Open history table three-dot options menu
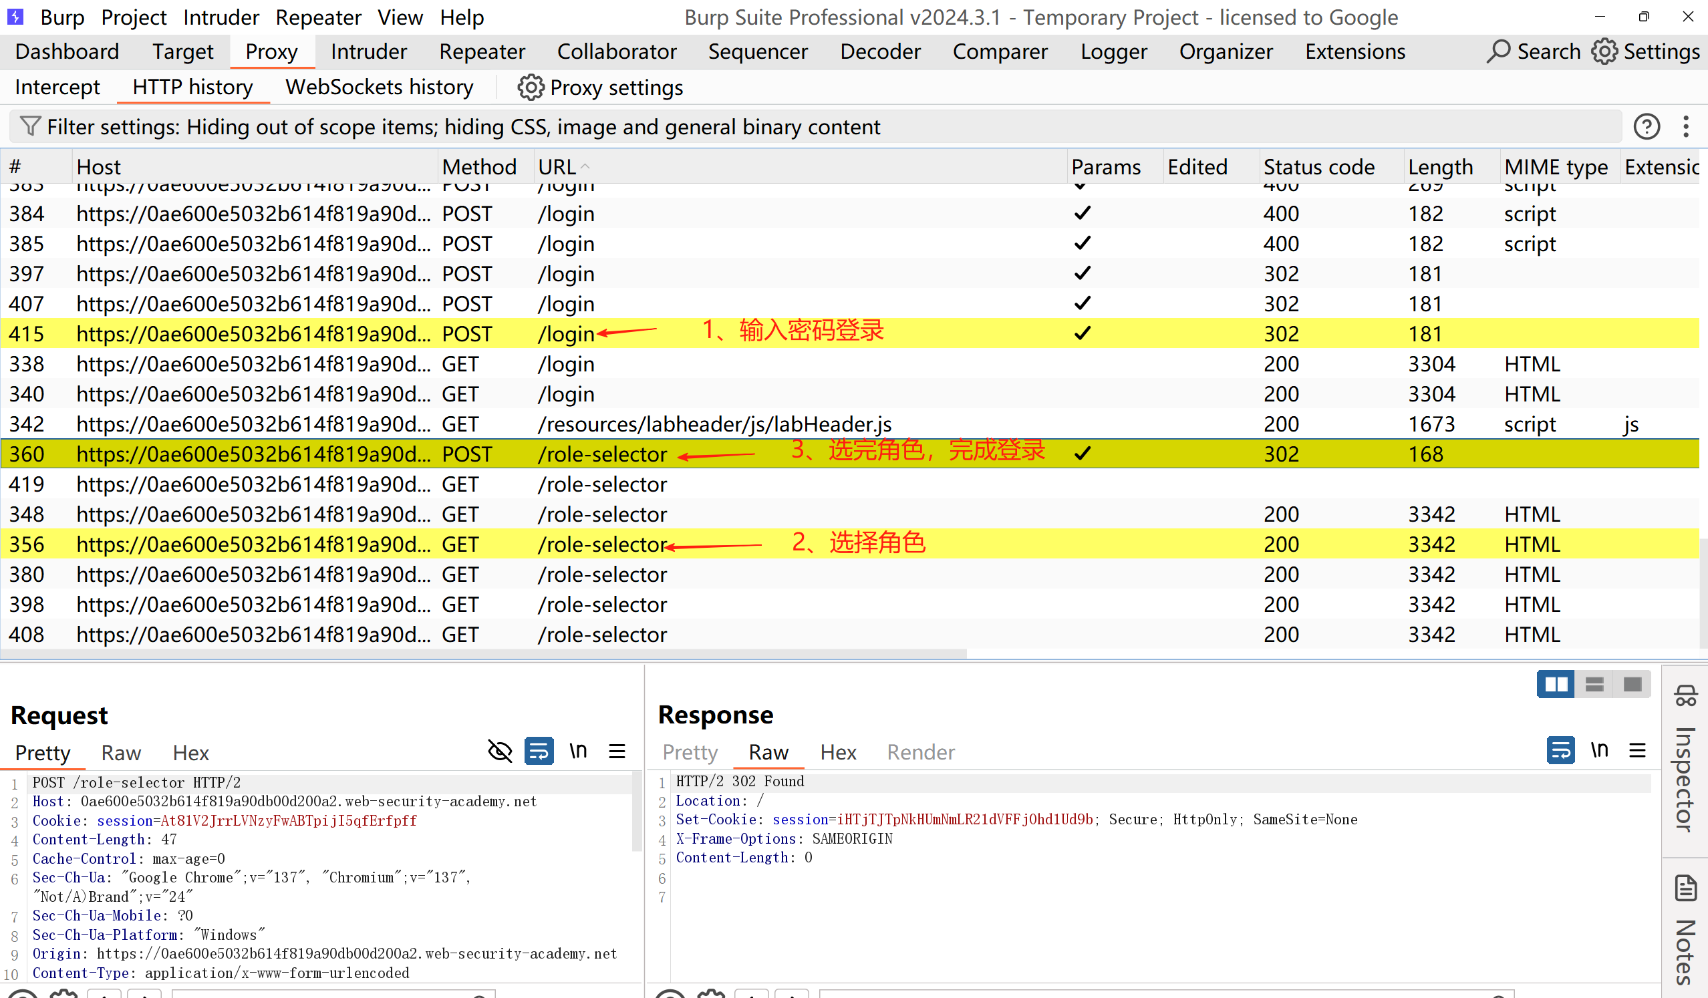Viewport: 1708px width, 998px height. [x=1686, y=127]
